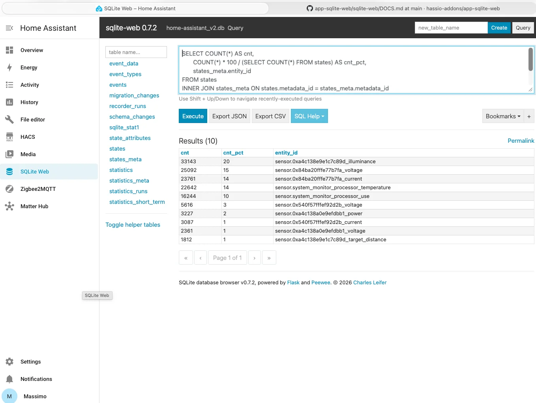The image size is (536, 403).
Task: Click the entity_id column header
Action: [286, 153]
